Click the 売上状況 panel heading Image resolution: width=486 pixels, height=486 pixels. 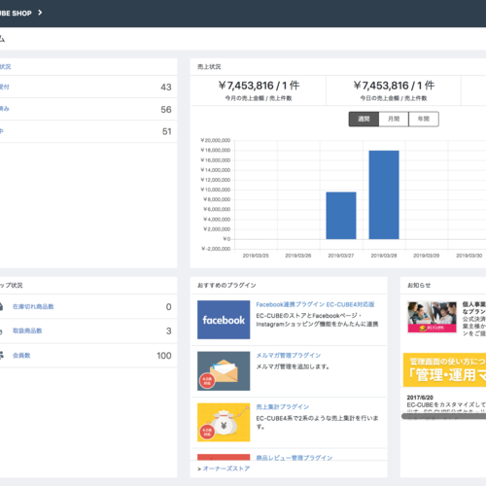click(x=209, y=67)
